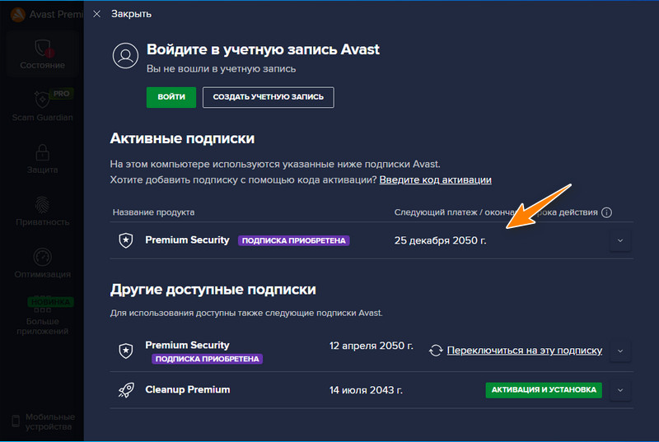Viewport: 659px width, 442px height.
Task: Click the info icon next to expiry column header
Action: click(x=606, y=212)
